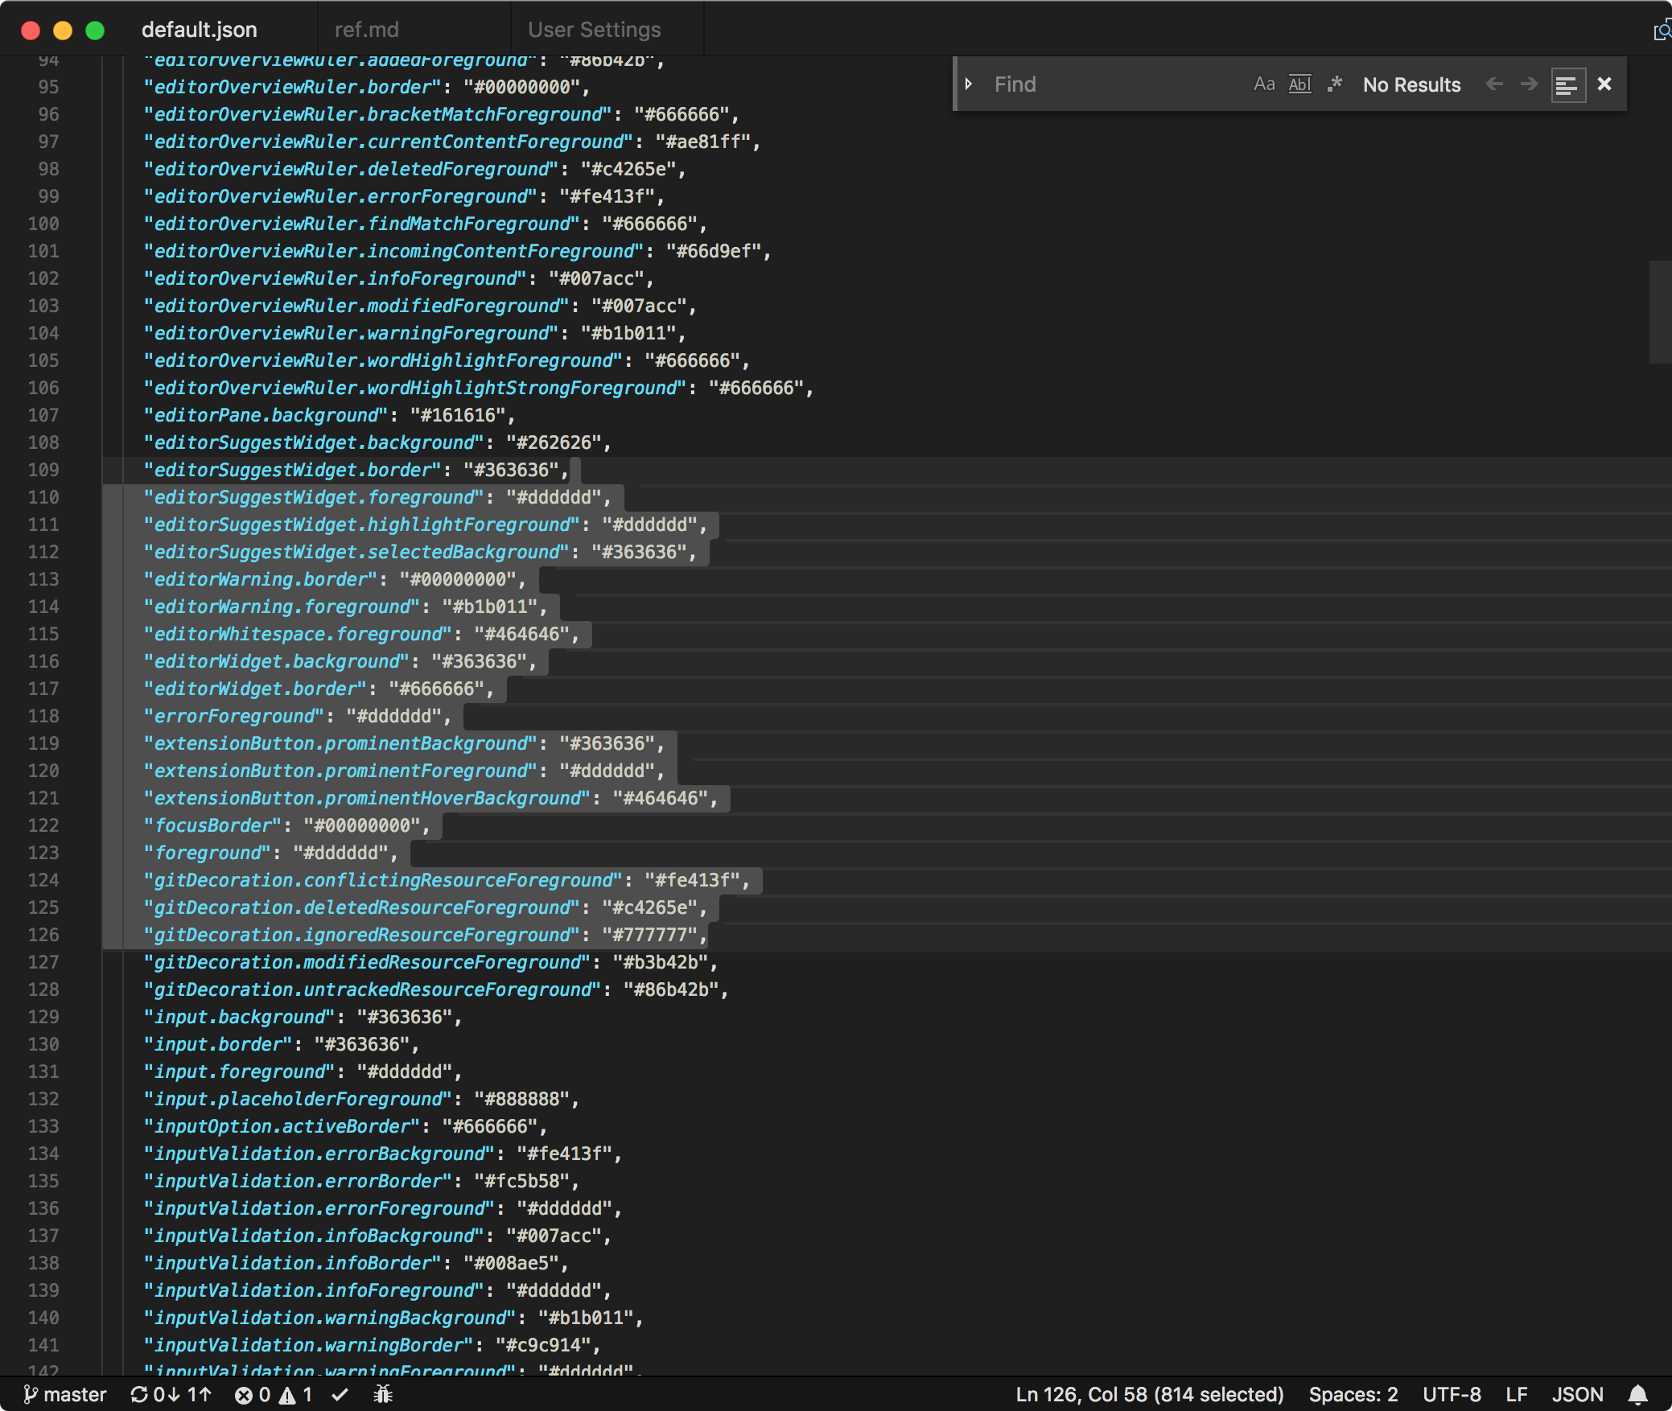Click the bug icon in the status bar
Viewport: 1672px width, 1411px height.
pyautogui.click(x=384, y=1394)
